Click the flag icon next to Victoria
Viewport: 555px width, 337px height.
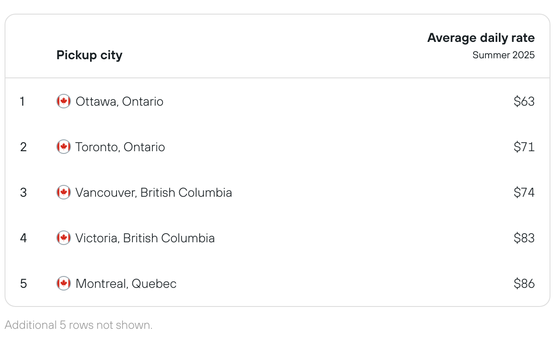64,238
